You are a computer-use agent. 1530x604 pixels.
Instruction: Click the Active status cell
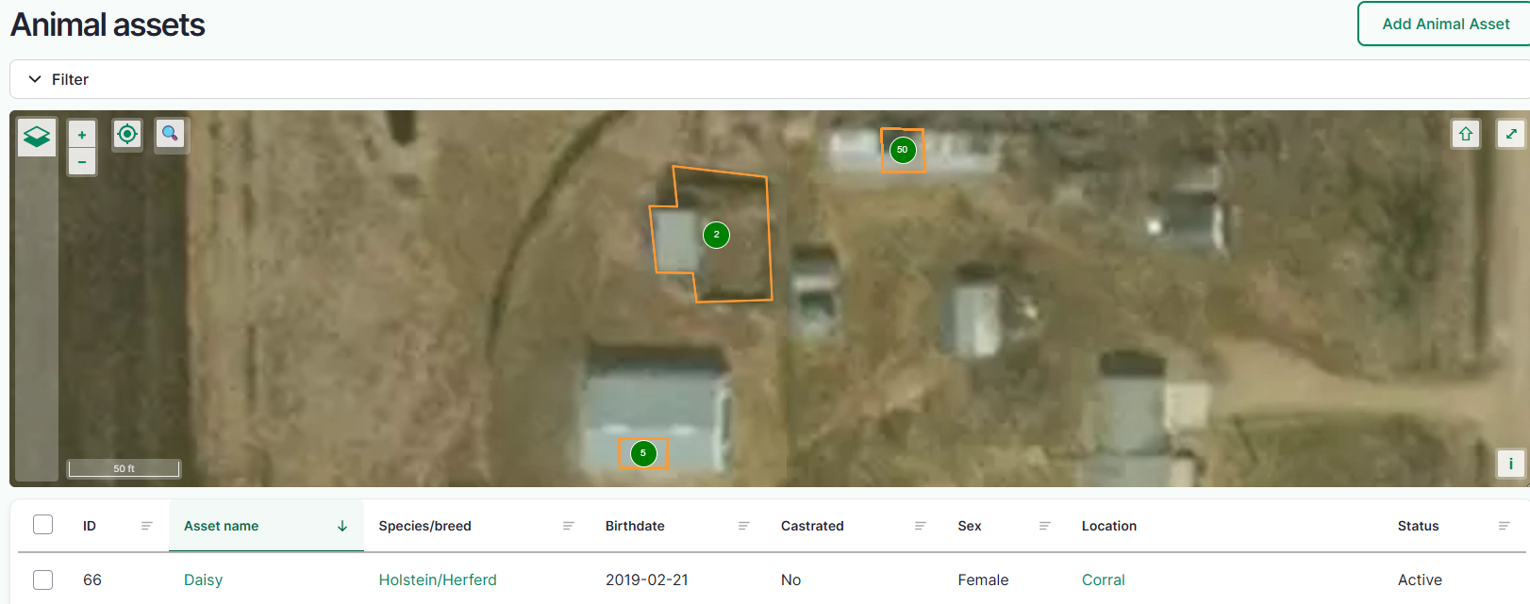coord(1420,580)
